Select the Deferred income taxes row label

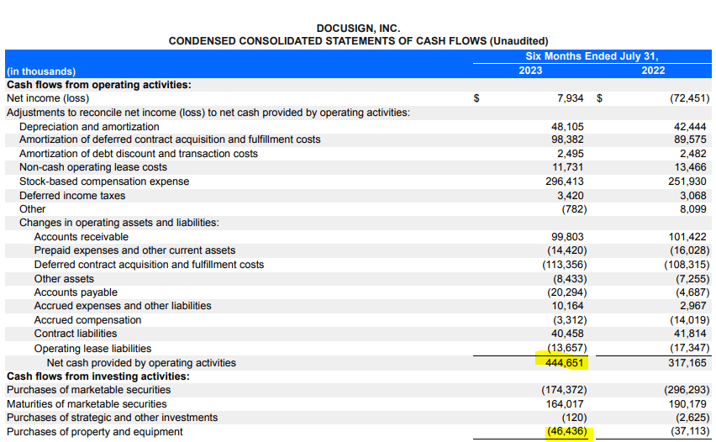(72, 196)
